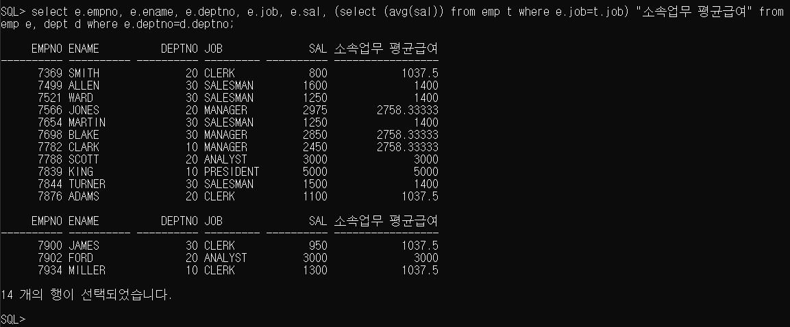Screen dimensions: 790x327
Task: Click employee name JONES
Action: pyautogui.click(x=84, y=110)
